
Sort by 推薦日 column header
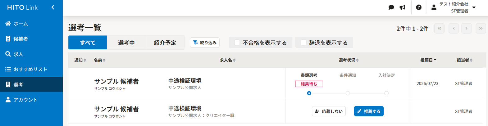tap(428, 60)
